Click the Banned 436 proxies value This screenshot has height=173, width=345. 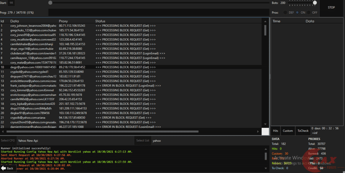[x=324, y=153]
